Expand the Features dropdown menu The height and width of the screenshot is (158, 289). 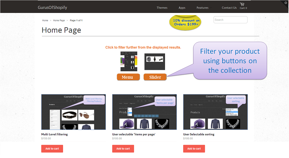click(x=203, y=8)
